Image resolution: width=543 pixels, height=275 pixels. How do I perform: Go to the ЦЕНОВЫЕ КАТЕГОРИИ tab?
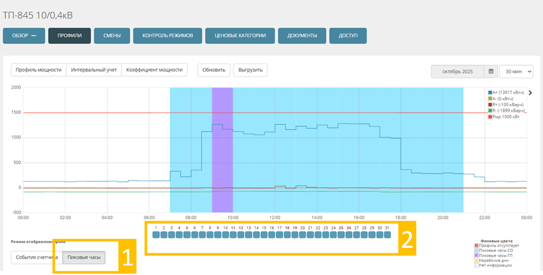(240, 36)
